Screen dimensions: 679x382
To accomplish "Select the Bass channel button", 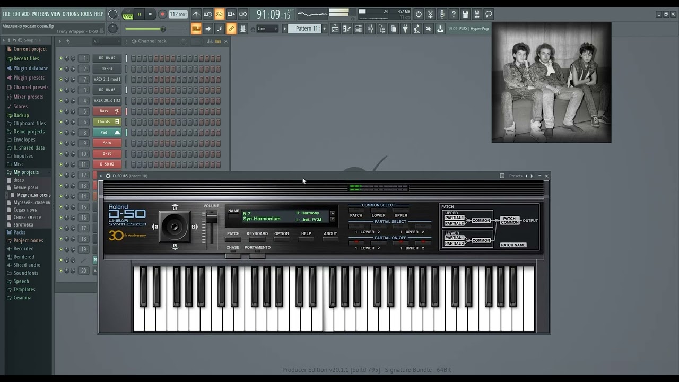I will click(107, 111).
